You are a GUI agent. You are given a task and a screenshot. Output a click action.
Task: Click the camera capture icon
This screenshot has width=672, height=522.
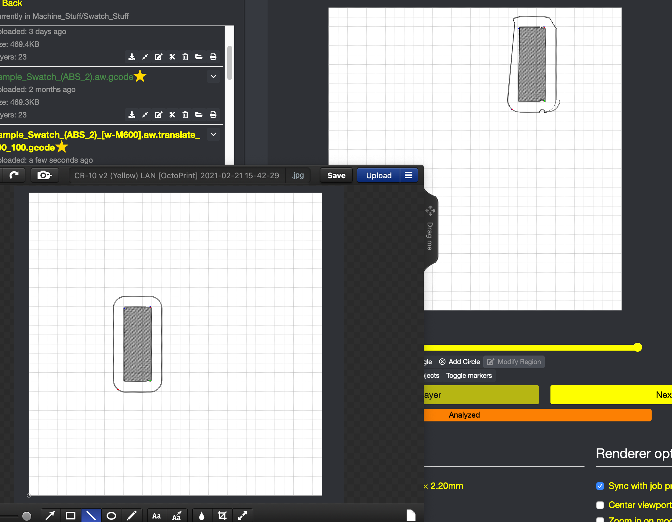click(x=45, y=175)
